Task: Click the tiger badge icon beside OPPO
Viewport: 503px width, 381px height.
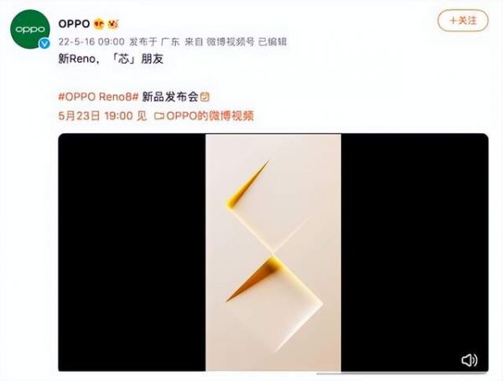Action: [113, 23]
